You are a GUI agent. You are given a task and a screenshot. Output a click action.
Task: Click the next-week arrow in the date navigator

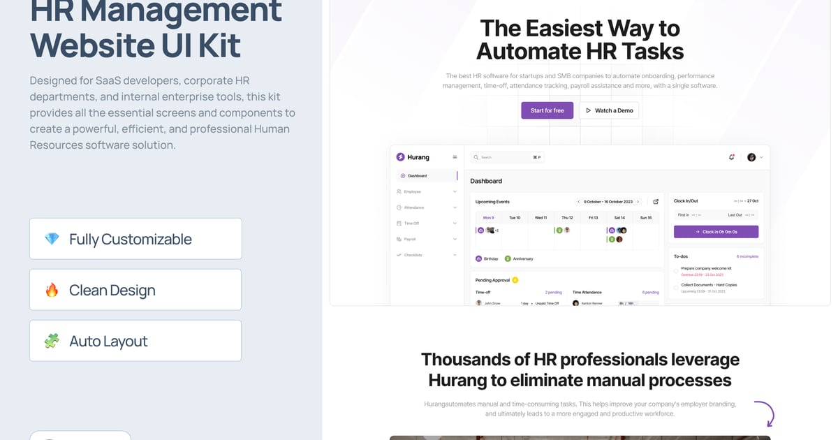[x=638, y=201]
